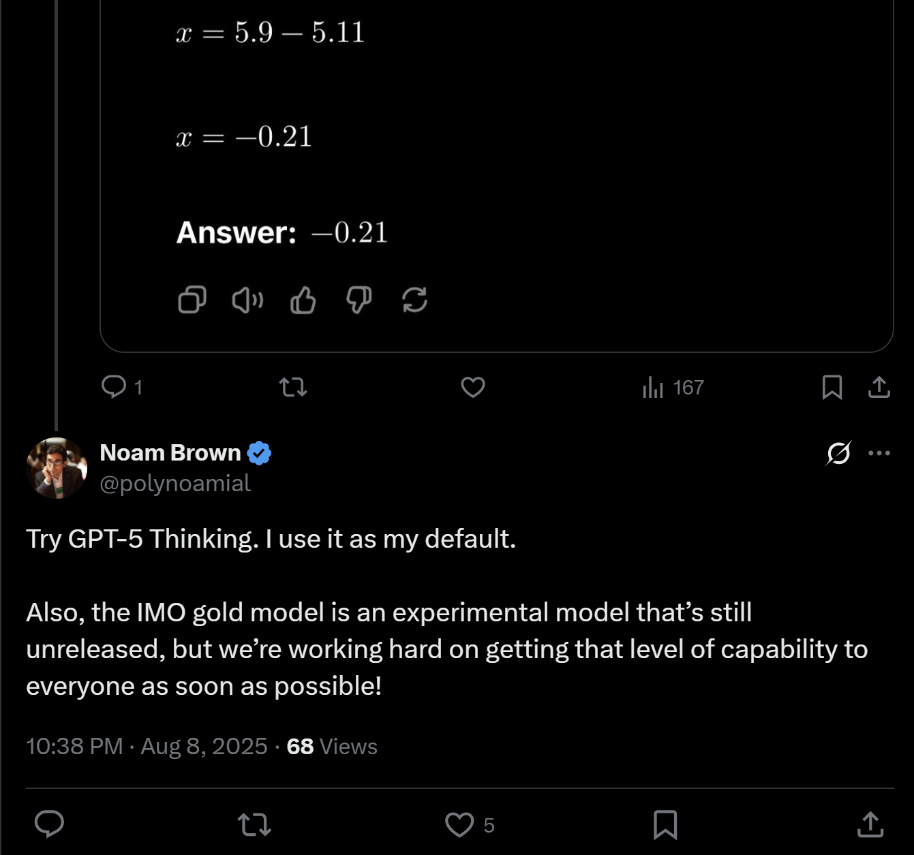The image size is (914, 855).
Task: Repost the parent tweet above
Action: click(x=293, y=388)
